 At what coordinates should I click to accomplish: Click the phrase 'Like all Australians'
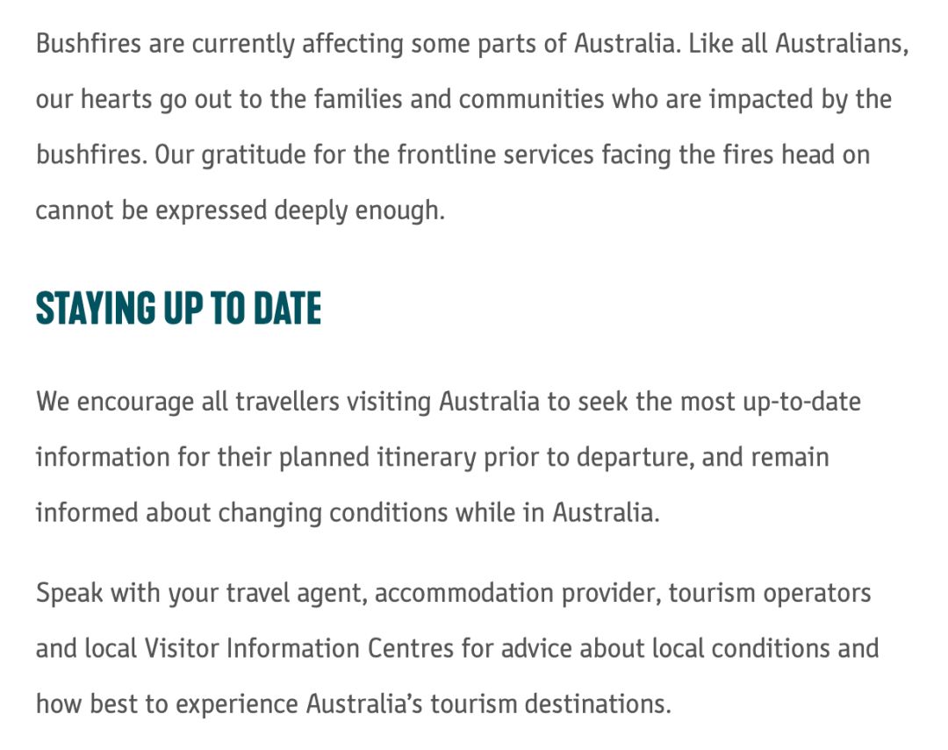pyautogui.click(x=797, y=44)
